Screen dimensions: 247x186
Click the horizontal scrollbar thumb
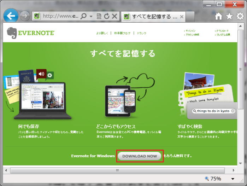pyautogui.click(x=118, y=170)
